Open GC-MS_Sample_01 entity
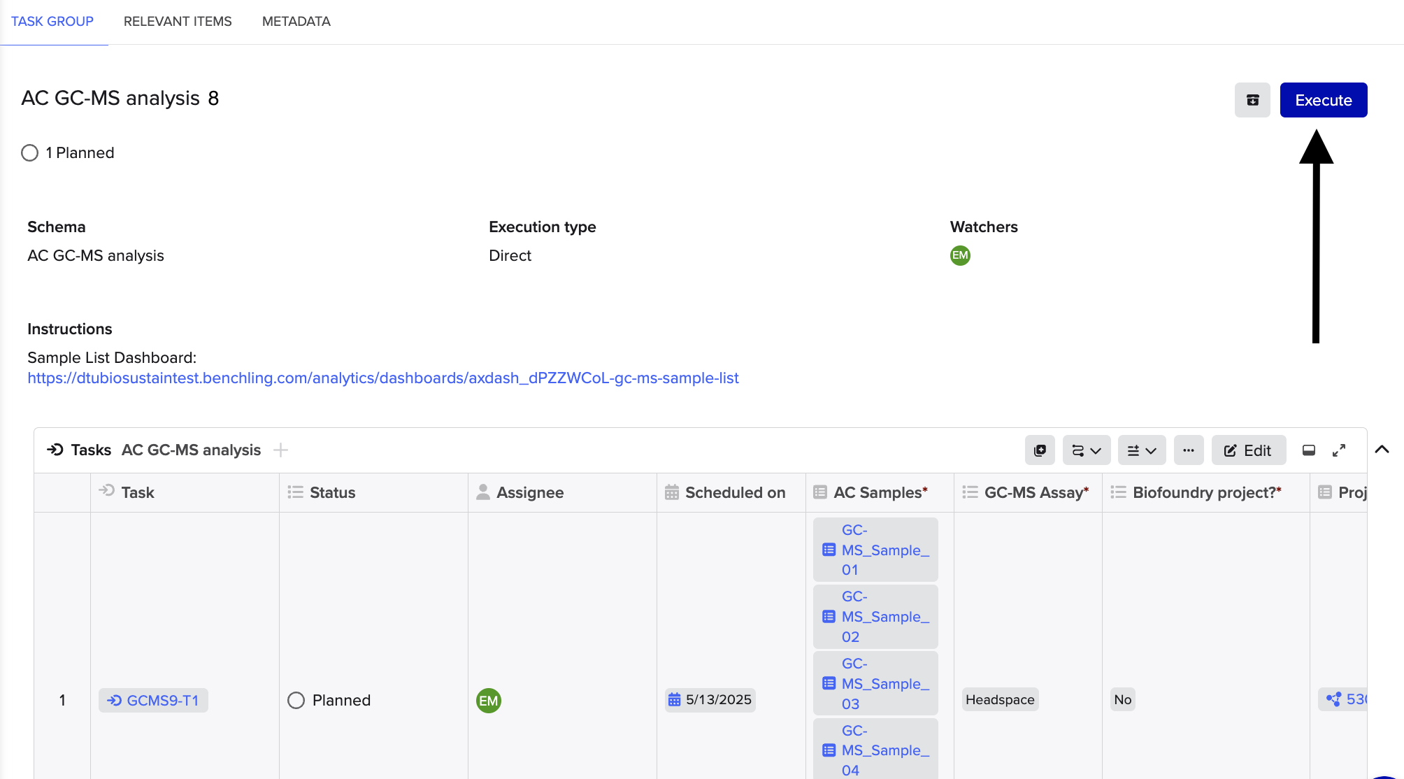 875,550
